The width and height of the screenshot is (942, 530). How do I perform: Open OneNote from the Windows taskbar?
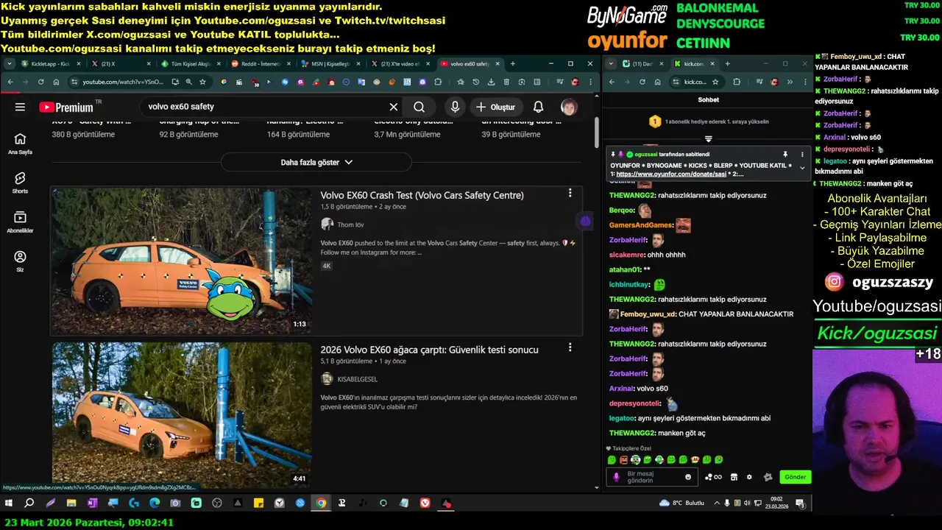pyautogui.click(x=92, y=504)
